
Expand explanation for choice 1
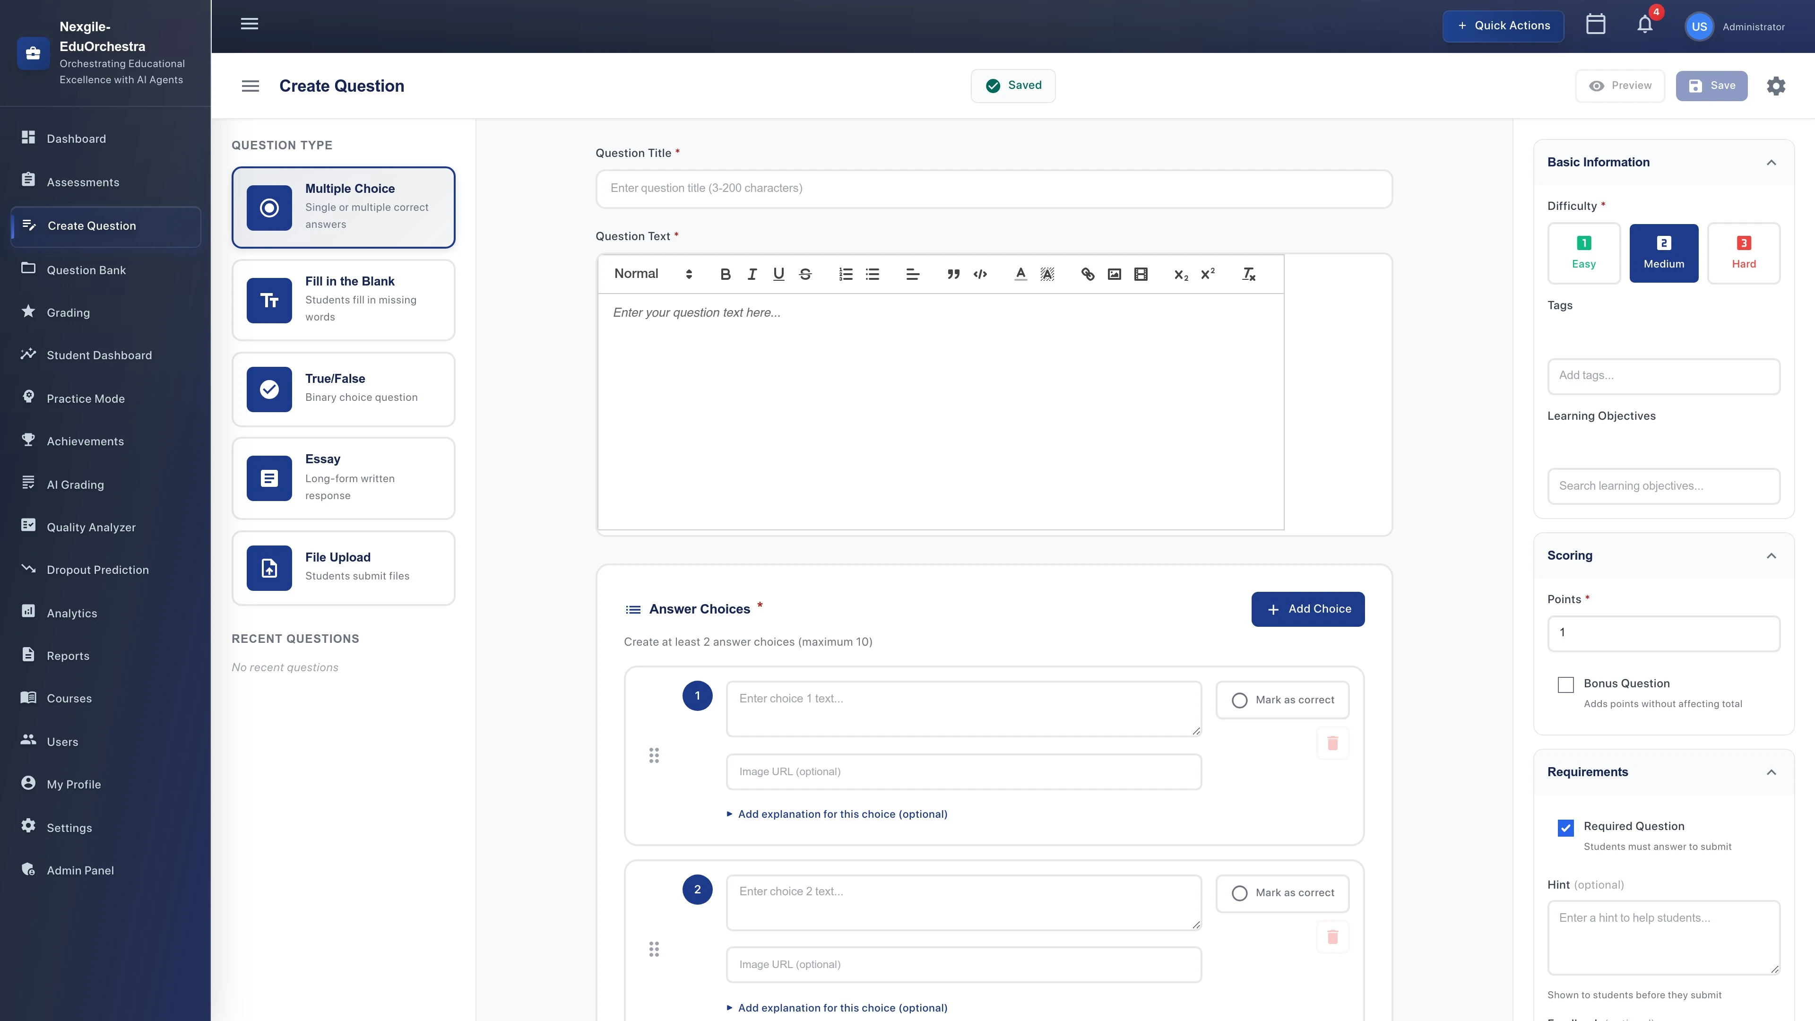click(838, 814)
